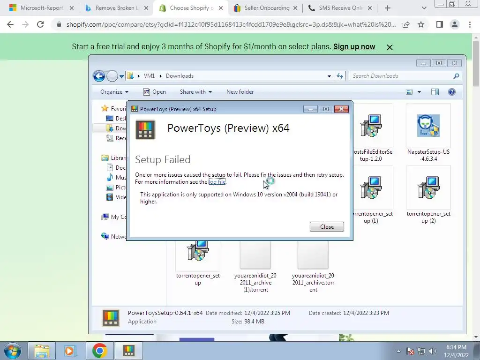Viewport: 480px width, 360px height.
Task: Select Favorites in the navigation pane
Action: pyautogui.click(x=113, y=108)
